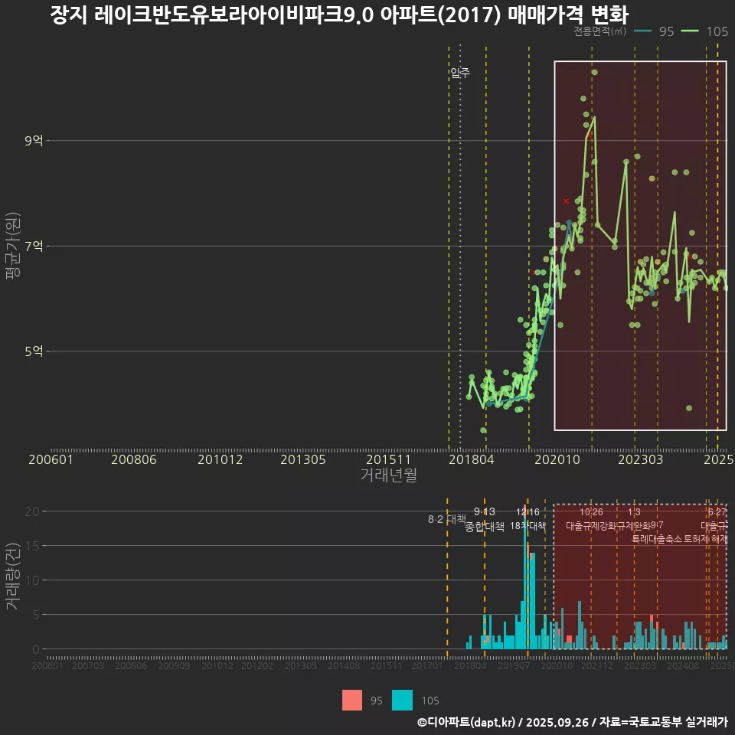
Task: Click the lowest data point in highlighted box
Action: (x=689, y=408)
